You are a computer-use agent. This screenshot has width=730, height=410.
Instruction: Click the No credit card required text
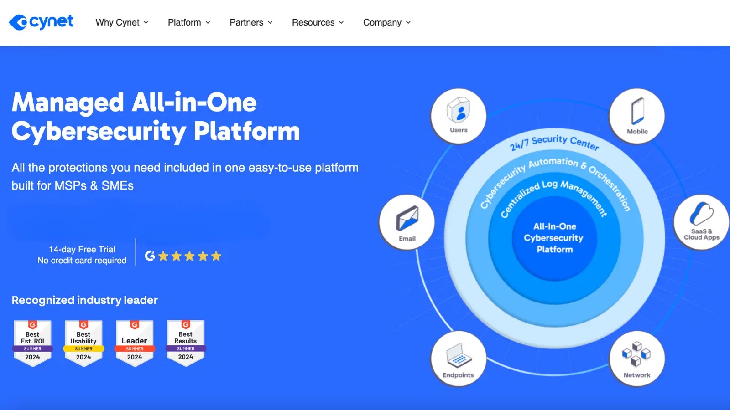click(82, 260)
